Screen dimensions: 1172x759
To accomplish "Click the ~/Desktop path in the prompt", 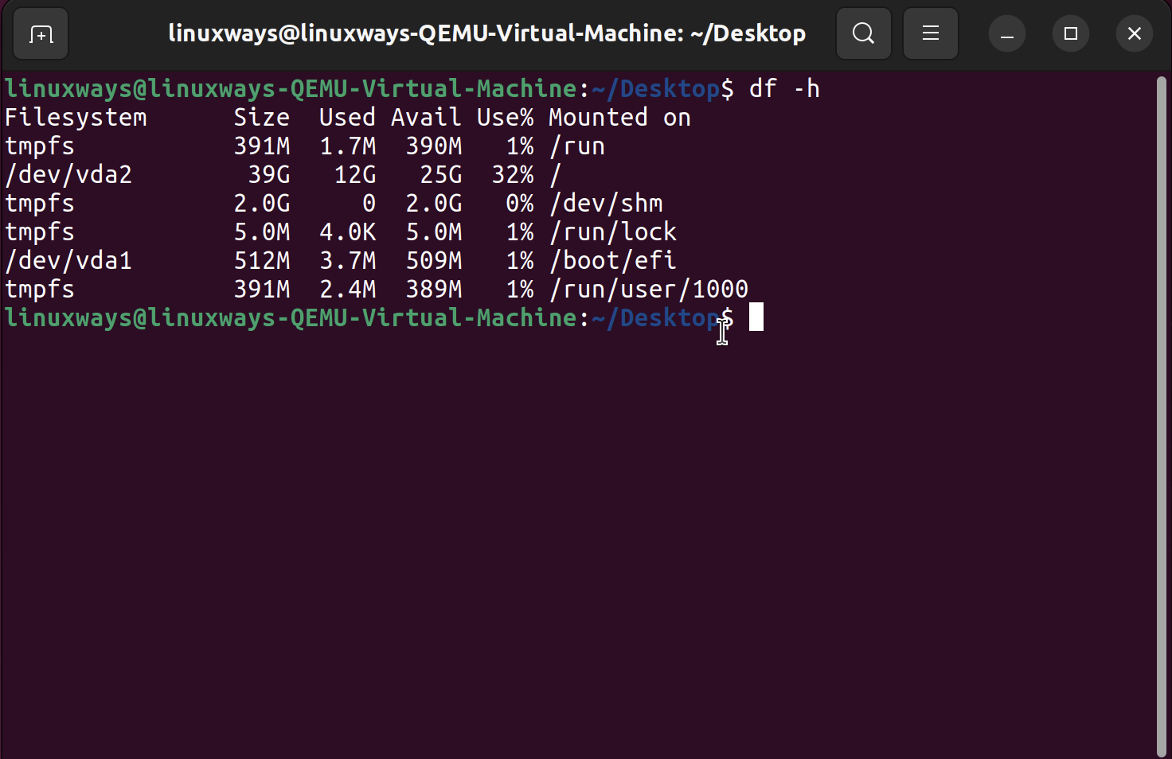I will (654, 317).
